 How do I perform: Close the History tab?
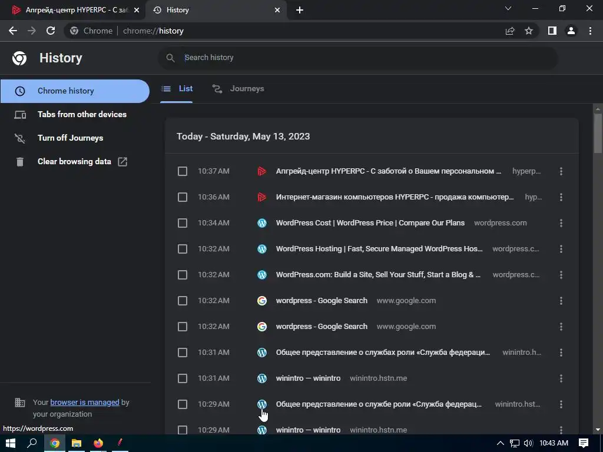click(277, 10)
